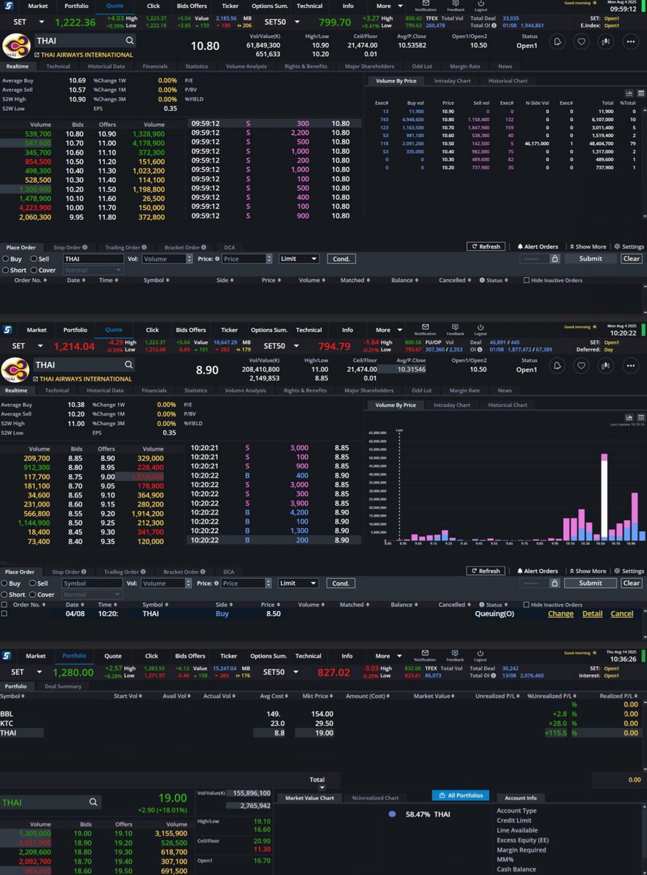
Task: Click the Thai Airways logo in the 10:20:22 screen
Action: 16,369
